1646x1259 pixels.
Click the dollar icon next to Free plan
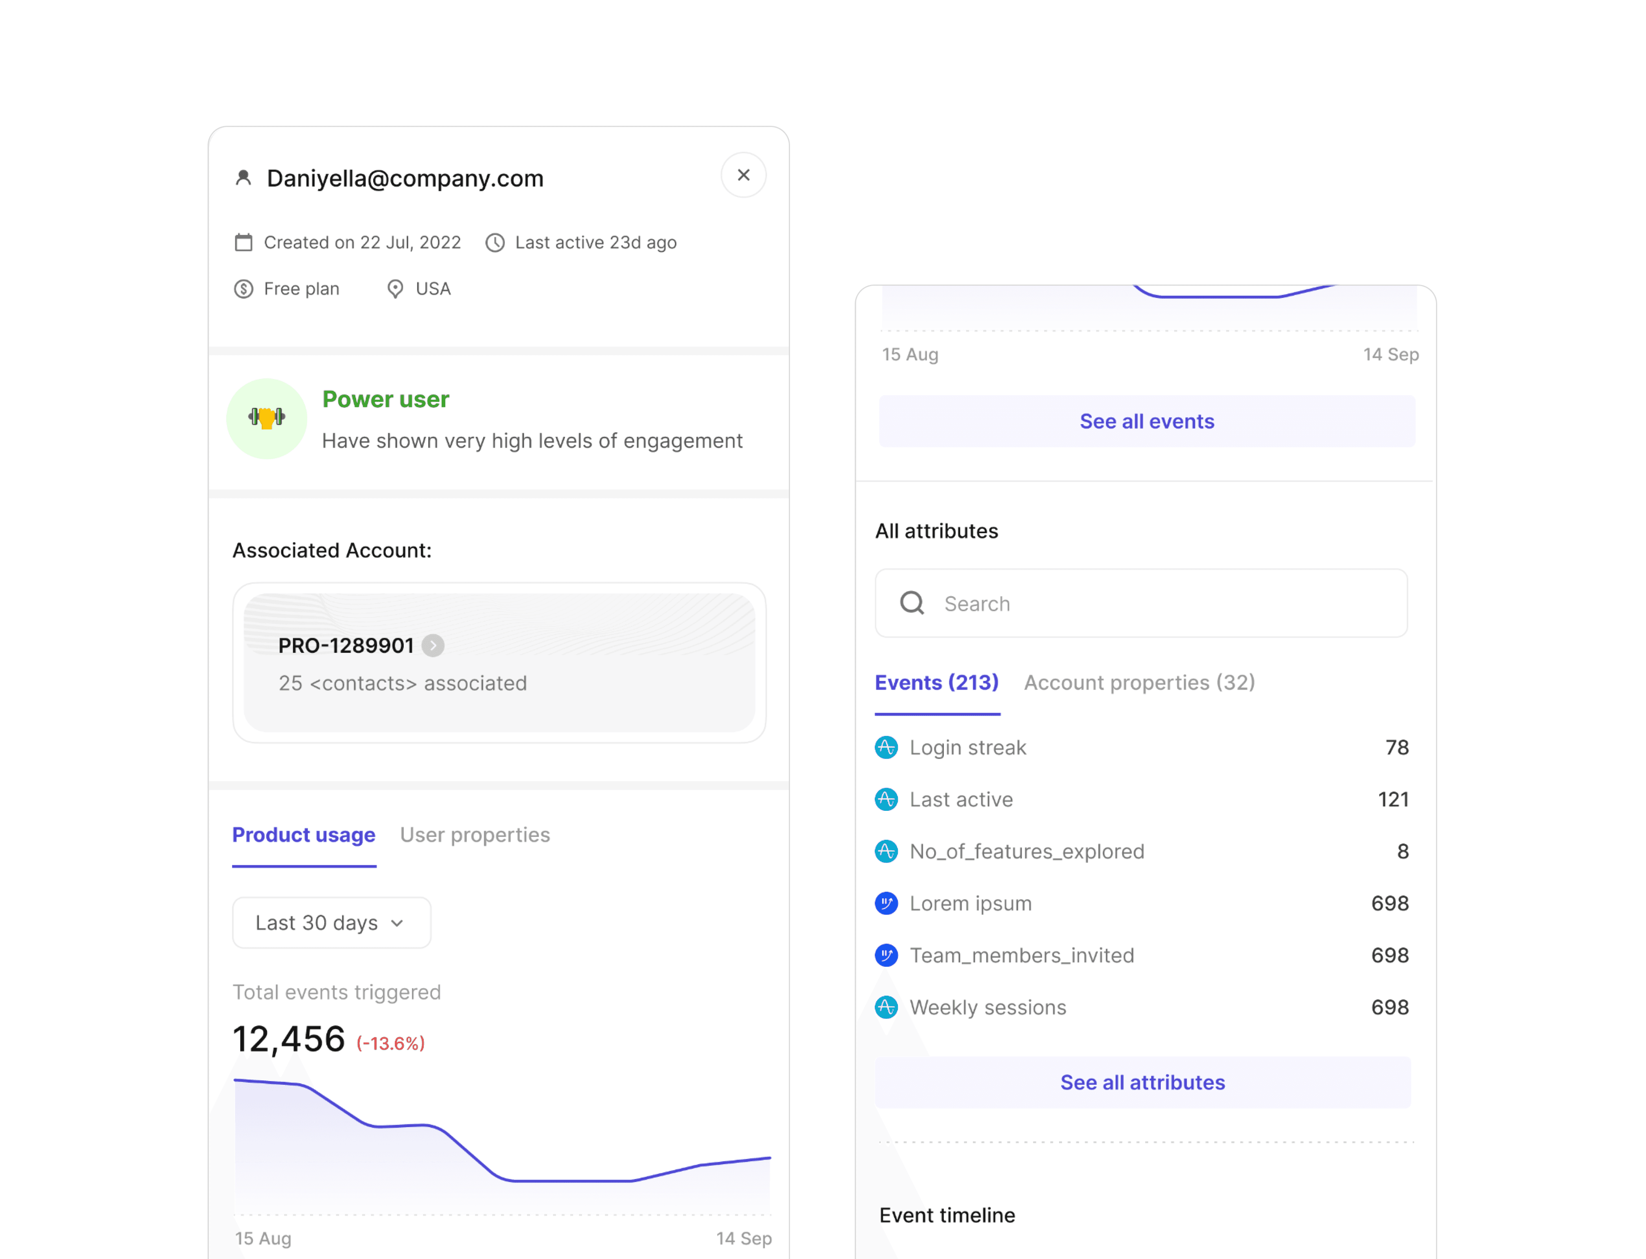pyautogui.click(x=243, y=289)
